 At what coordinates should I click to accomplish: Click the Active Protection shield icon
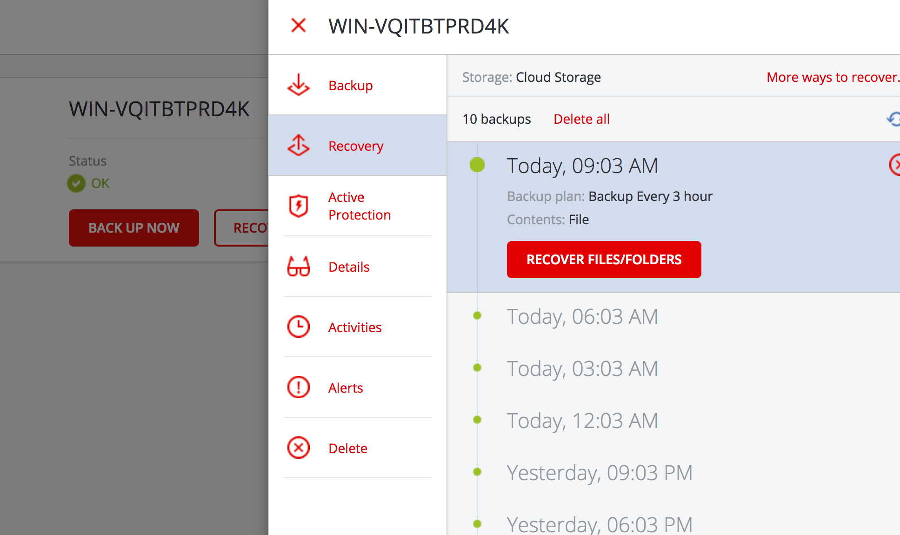[298, 206]
